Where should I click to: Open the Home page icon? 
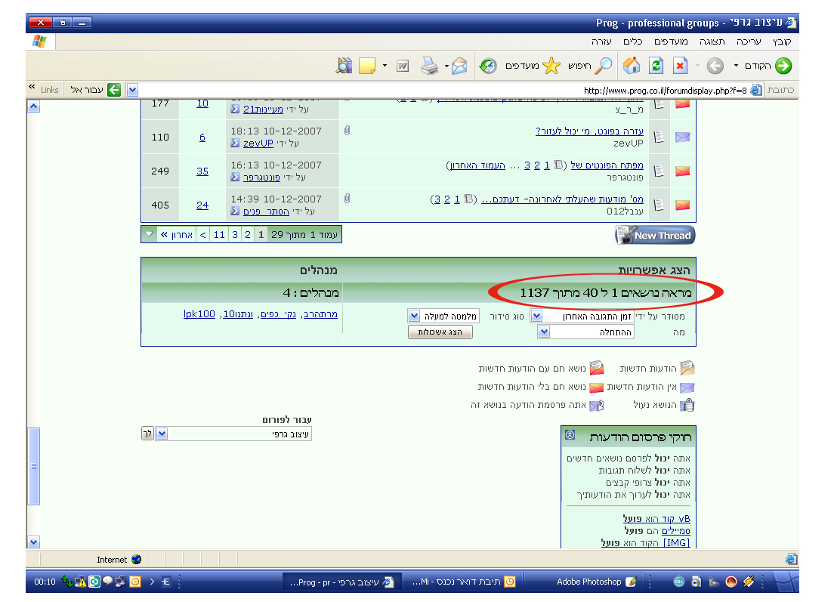(x=632, y=66)
